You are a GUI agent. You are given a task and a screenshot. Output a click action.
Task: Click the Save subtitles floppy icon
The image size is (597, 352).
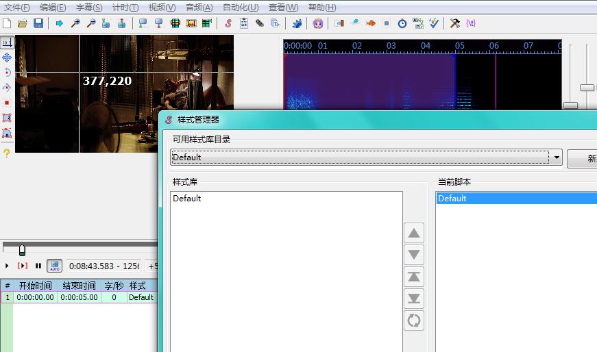[x=38, y=23]
